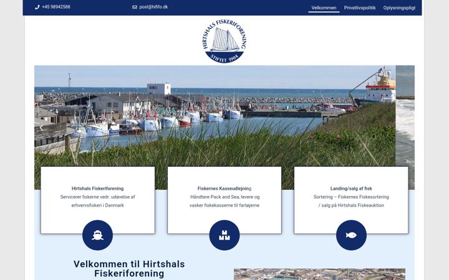Select text 'Håndtere Pack and Sea, levere og'

coord(225,197)
